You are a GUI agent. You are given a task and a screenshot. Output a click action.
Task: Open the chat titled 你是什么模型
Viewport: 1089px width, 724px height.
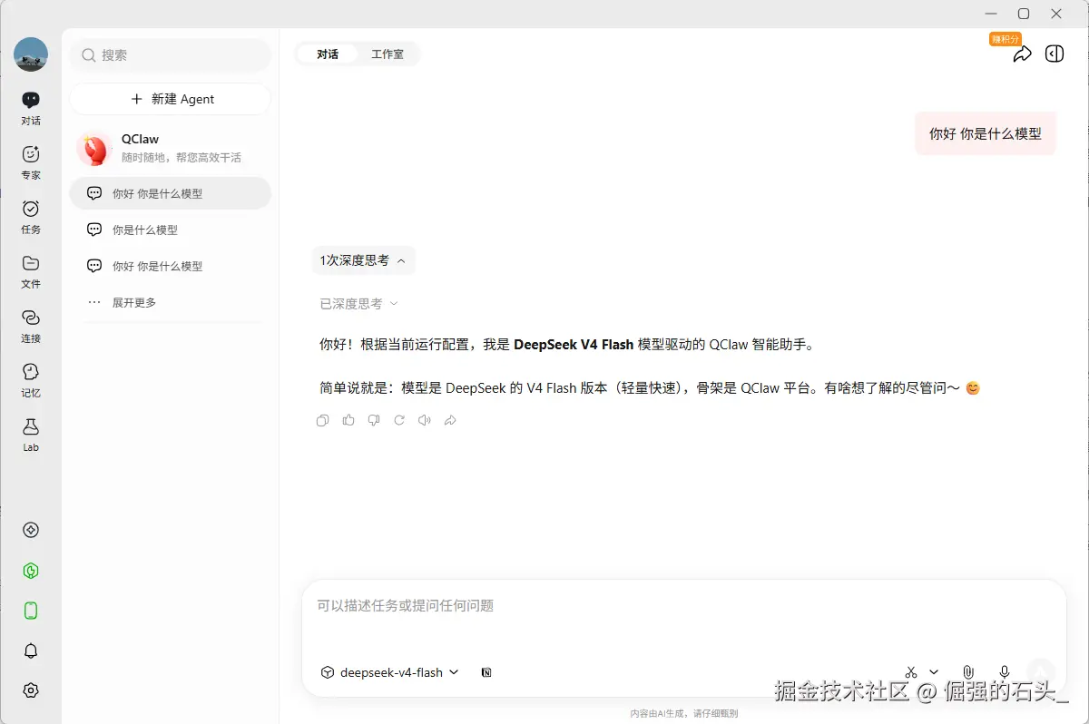[171, 230]
